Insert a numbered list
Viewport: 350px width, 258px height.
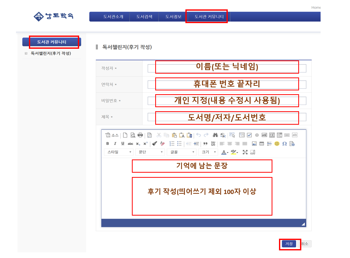click(172, 144)
